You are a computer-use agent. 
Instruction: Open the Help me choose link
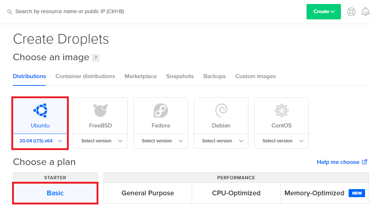[342, 162]
